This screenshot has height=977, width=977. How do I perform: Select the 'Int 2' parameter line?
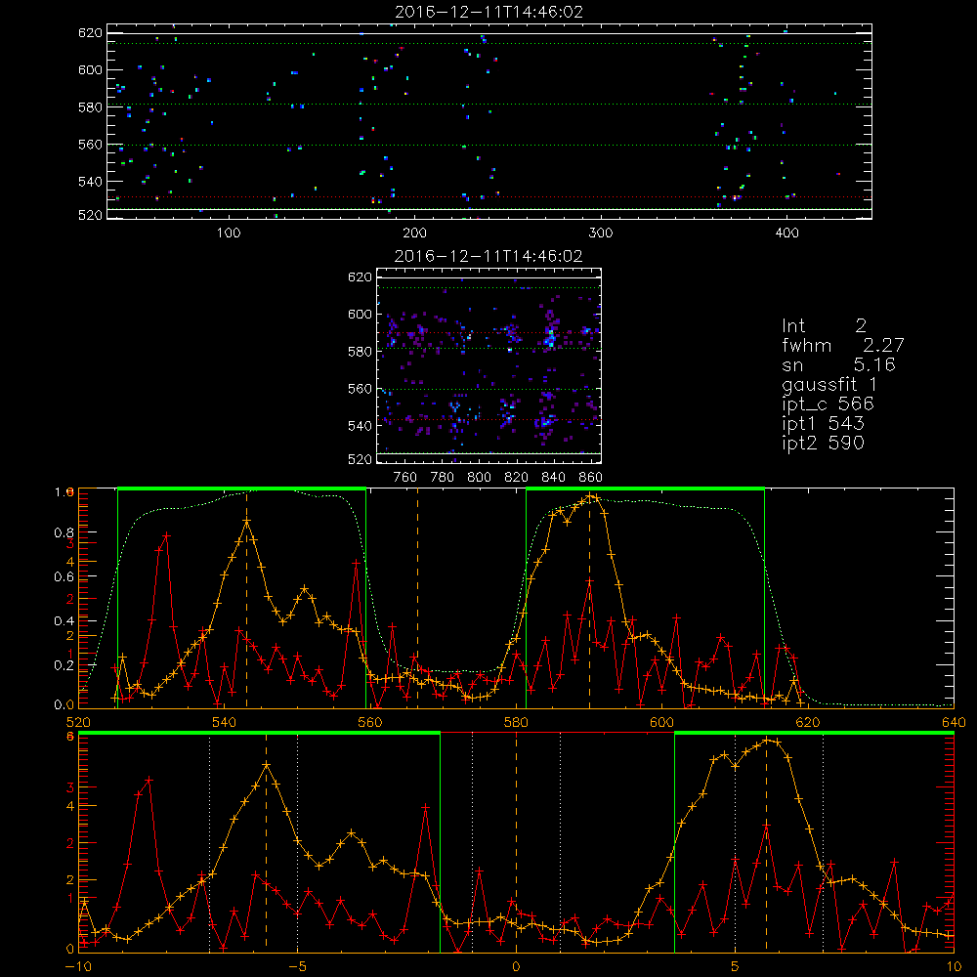(x=824, y=325)
